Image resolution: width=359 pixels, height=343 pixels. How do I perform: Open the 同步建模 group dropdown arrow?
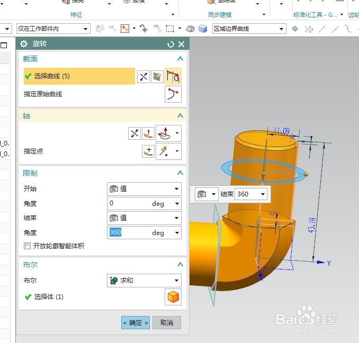pos(264,15)
